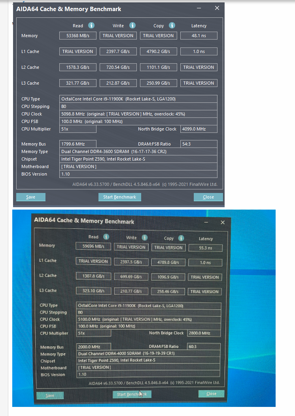Click the Copy info icon in the DDR4-4000 window
295x416 pixels.
(181, 238)
